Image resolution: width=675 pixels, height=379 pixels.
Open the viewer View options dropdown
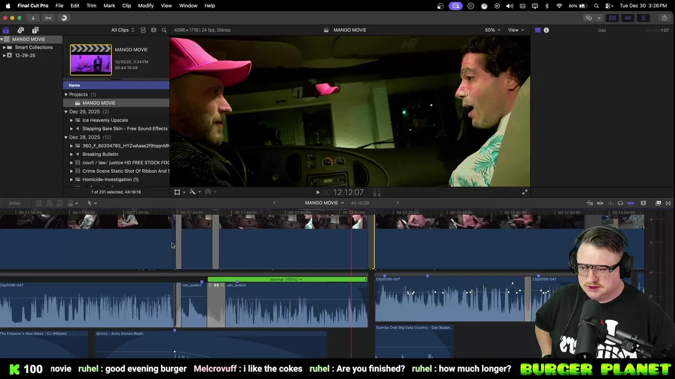[516, 30]
